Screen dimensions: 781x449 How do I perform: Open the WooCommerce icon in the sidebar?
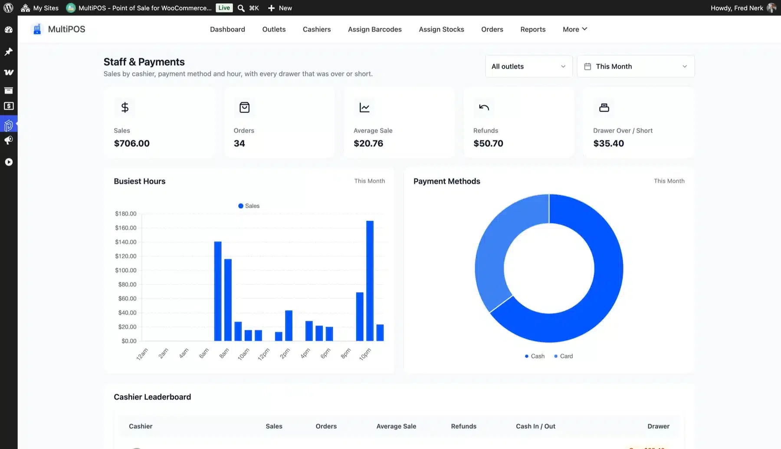[x=9, y=73]
